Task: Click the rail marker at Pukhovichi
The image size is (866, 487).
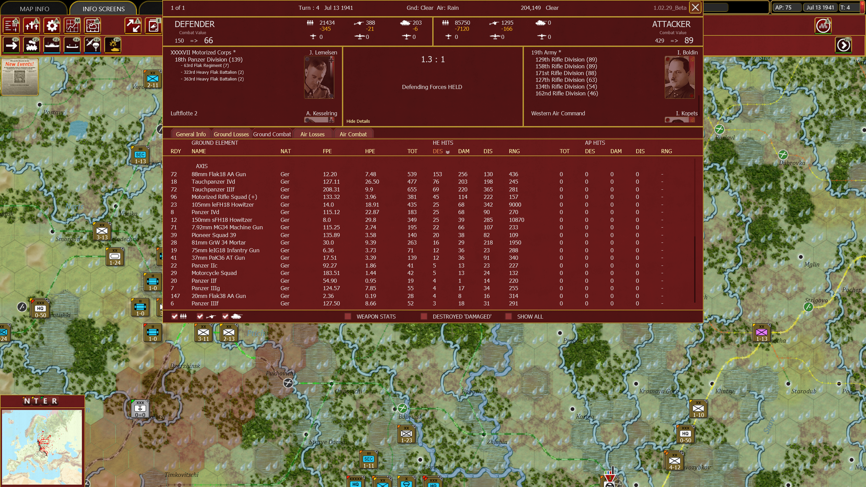Action: coord(288,383)
